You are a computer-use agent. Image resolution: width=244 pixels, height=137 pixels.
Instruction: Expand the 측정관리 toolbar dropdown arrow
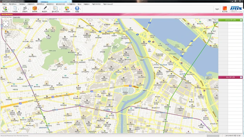coord(48,9)
